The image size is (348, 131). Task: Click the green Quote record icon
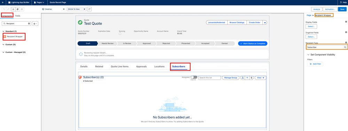(80, 22)
